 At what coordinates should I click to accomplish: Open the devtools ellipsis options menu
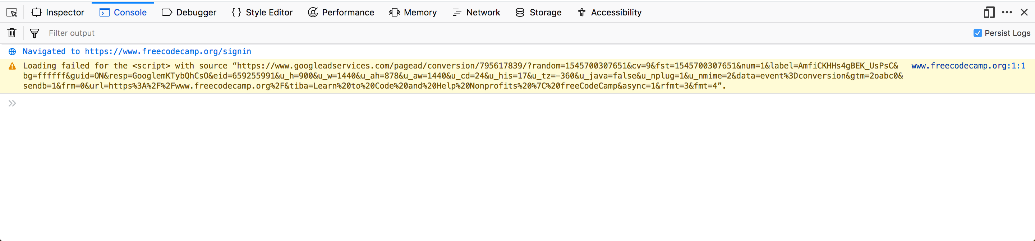click(1007, 13)
